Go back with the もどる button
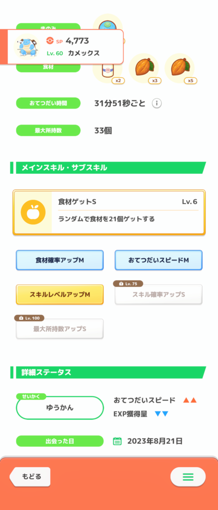Image resolution: width=218 pixels, height=510 pixels. click(30, 477)
